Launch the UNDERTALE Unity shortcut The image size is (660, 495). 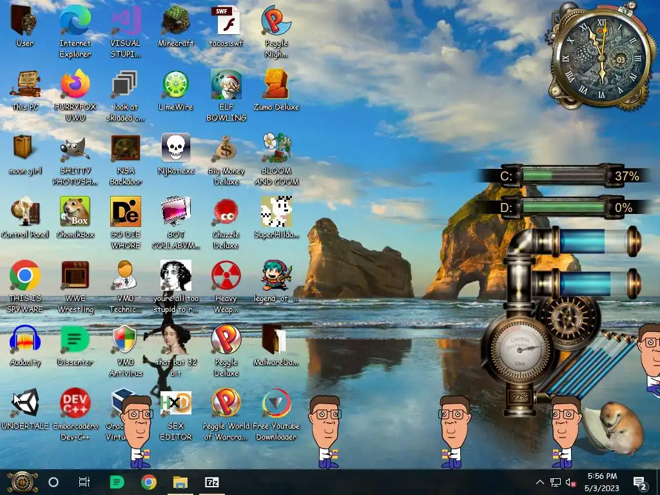[x=24, y=408]
